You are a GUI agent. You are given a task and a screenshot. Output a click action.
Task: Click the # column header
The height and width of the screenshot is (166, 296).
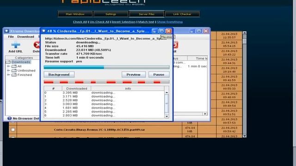(x=53, y=89)
